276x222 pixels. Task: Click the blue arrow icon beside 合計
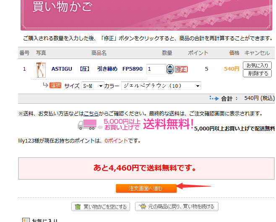pyautogui.click(x=214, y=98)
